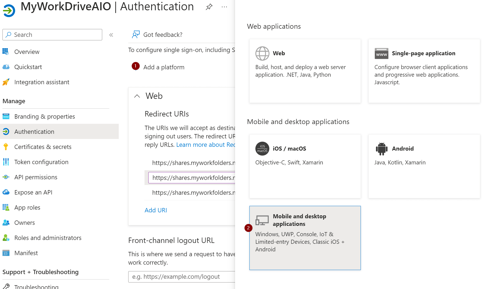Screen dimensions: 501x289
Task: Click the Troubleshooting wrench icon
Action: 6,286
